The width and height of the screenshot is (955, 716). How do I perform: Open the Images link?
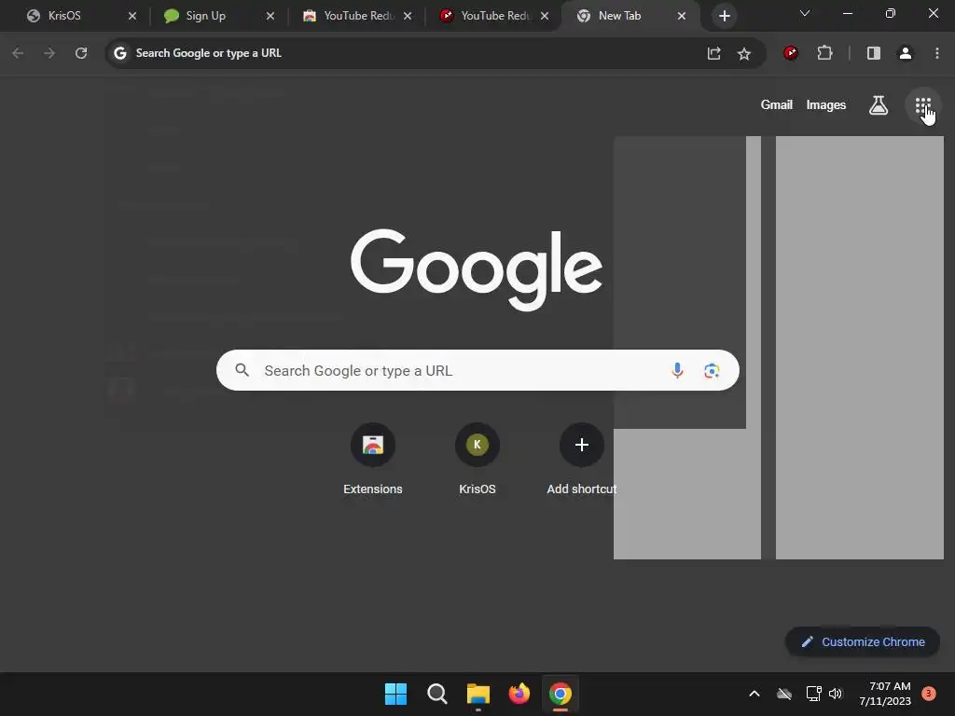point(826,104)
